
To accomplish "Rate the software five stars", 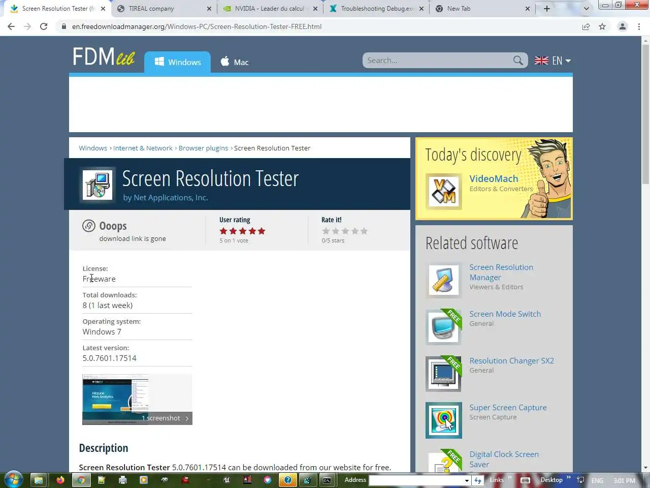I will click(364, 231).
